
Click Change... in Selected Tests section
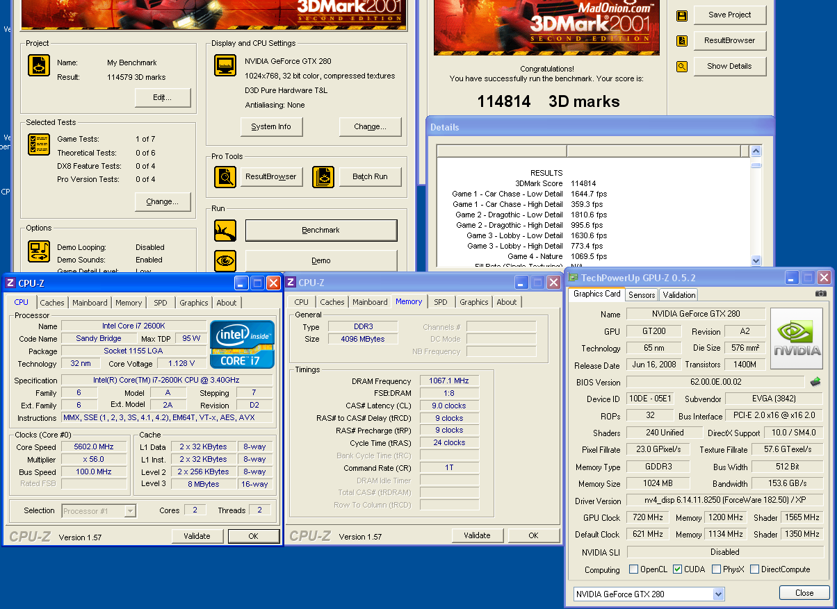pos(163,202)
